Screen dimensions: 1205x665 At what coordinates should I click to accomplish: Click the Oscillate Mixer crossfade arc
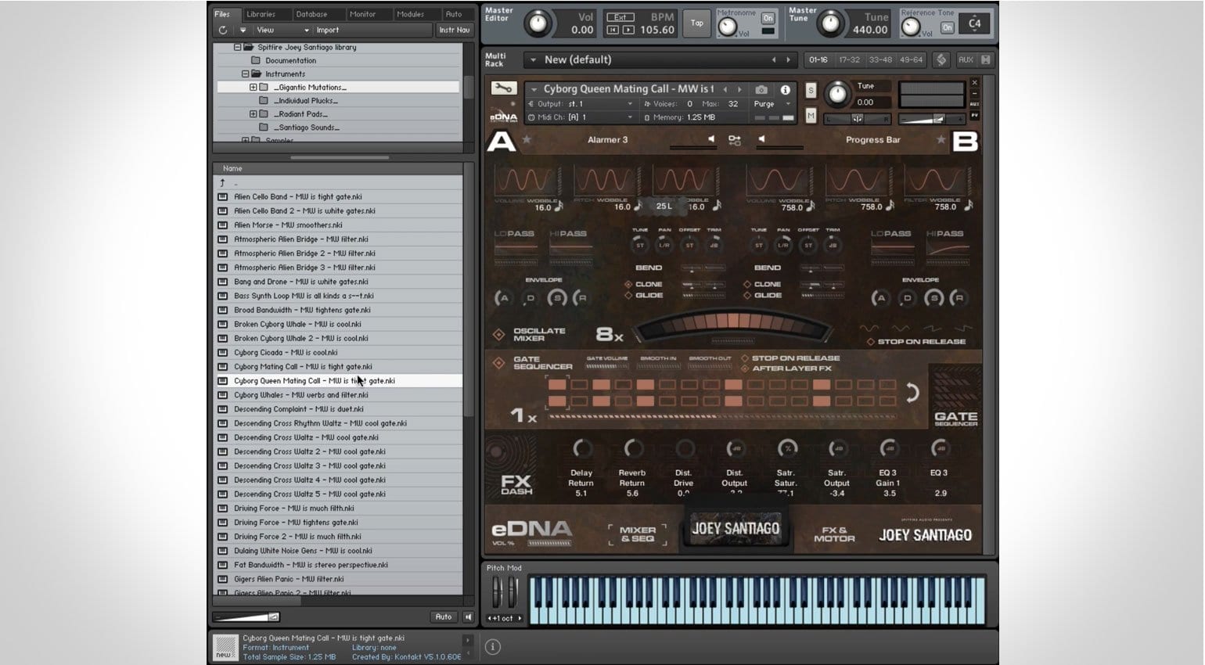(x=732, y=325)
